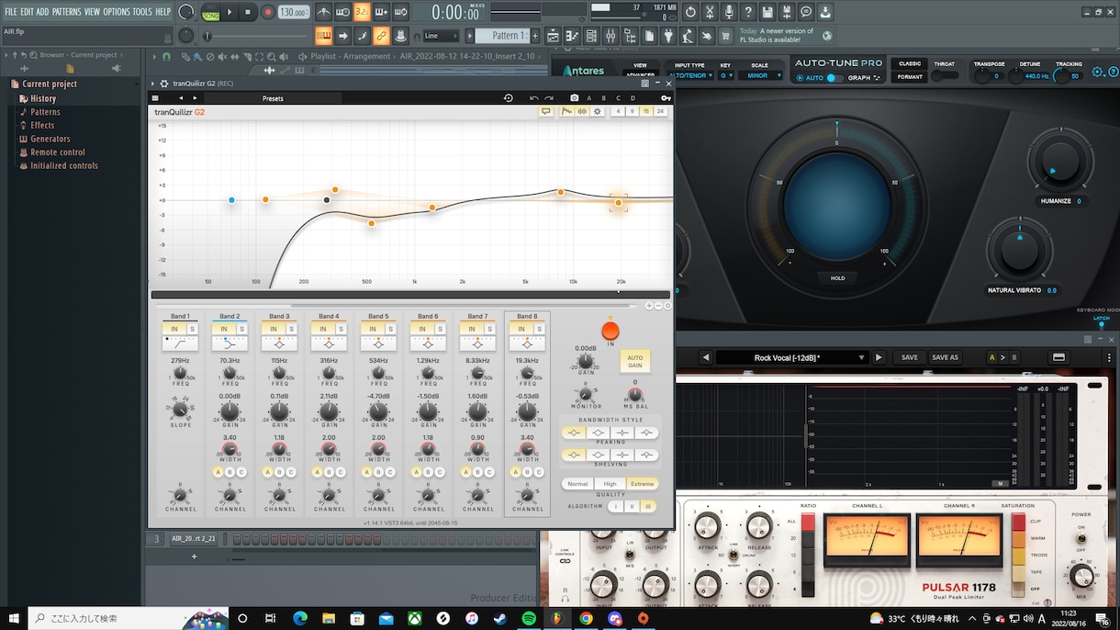
Task: Toggle Band 1 IN switch
Action: [x=174, y=329]
